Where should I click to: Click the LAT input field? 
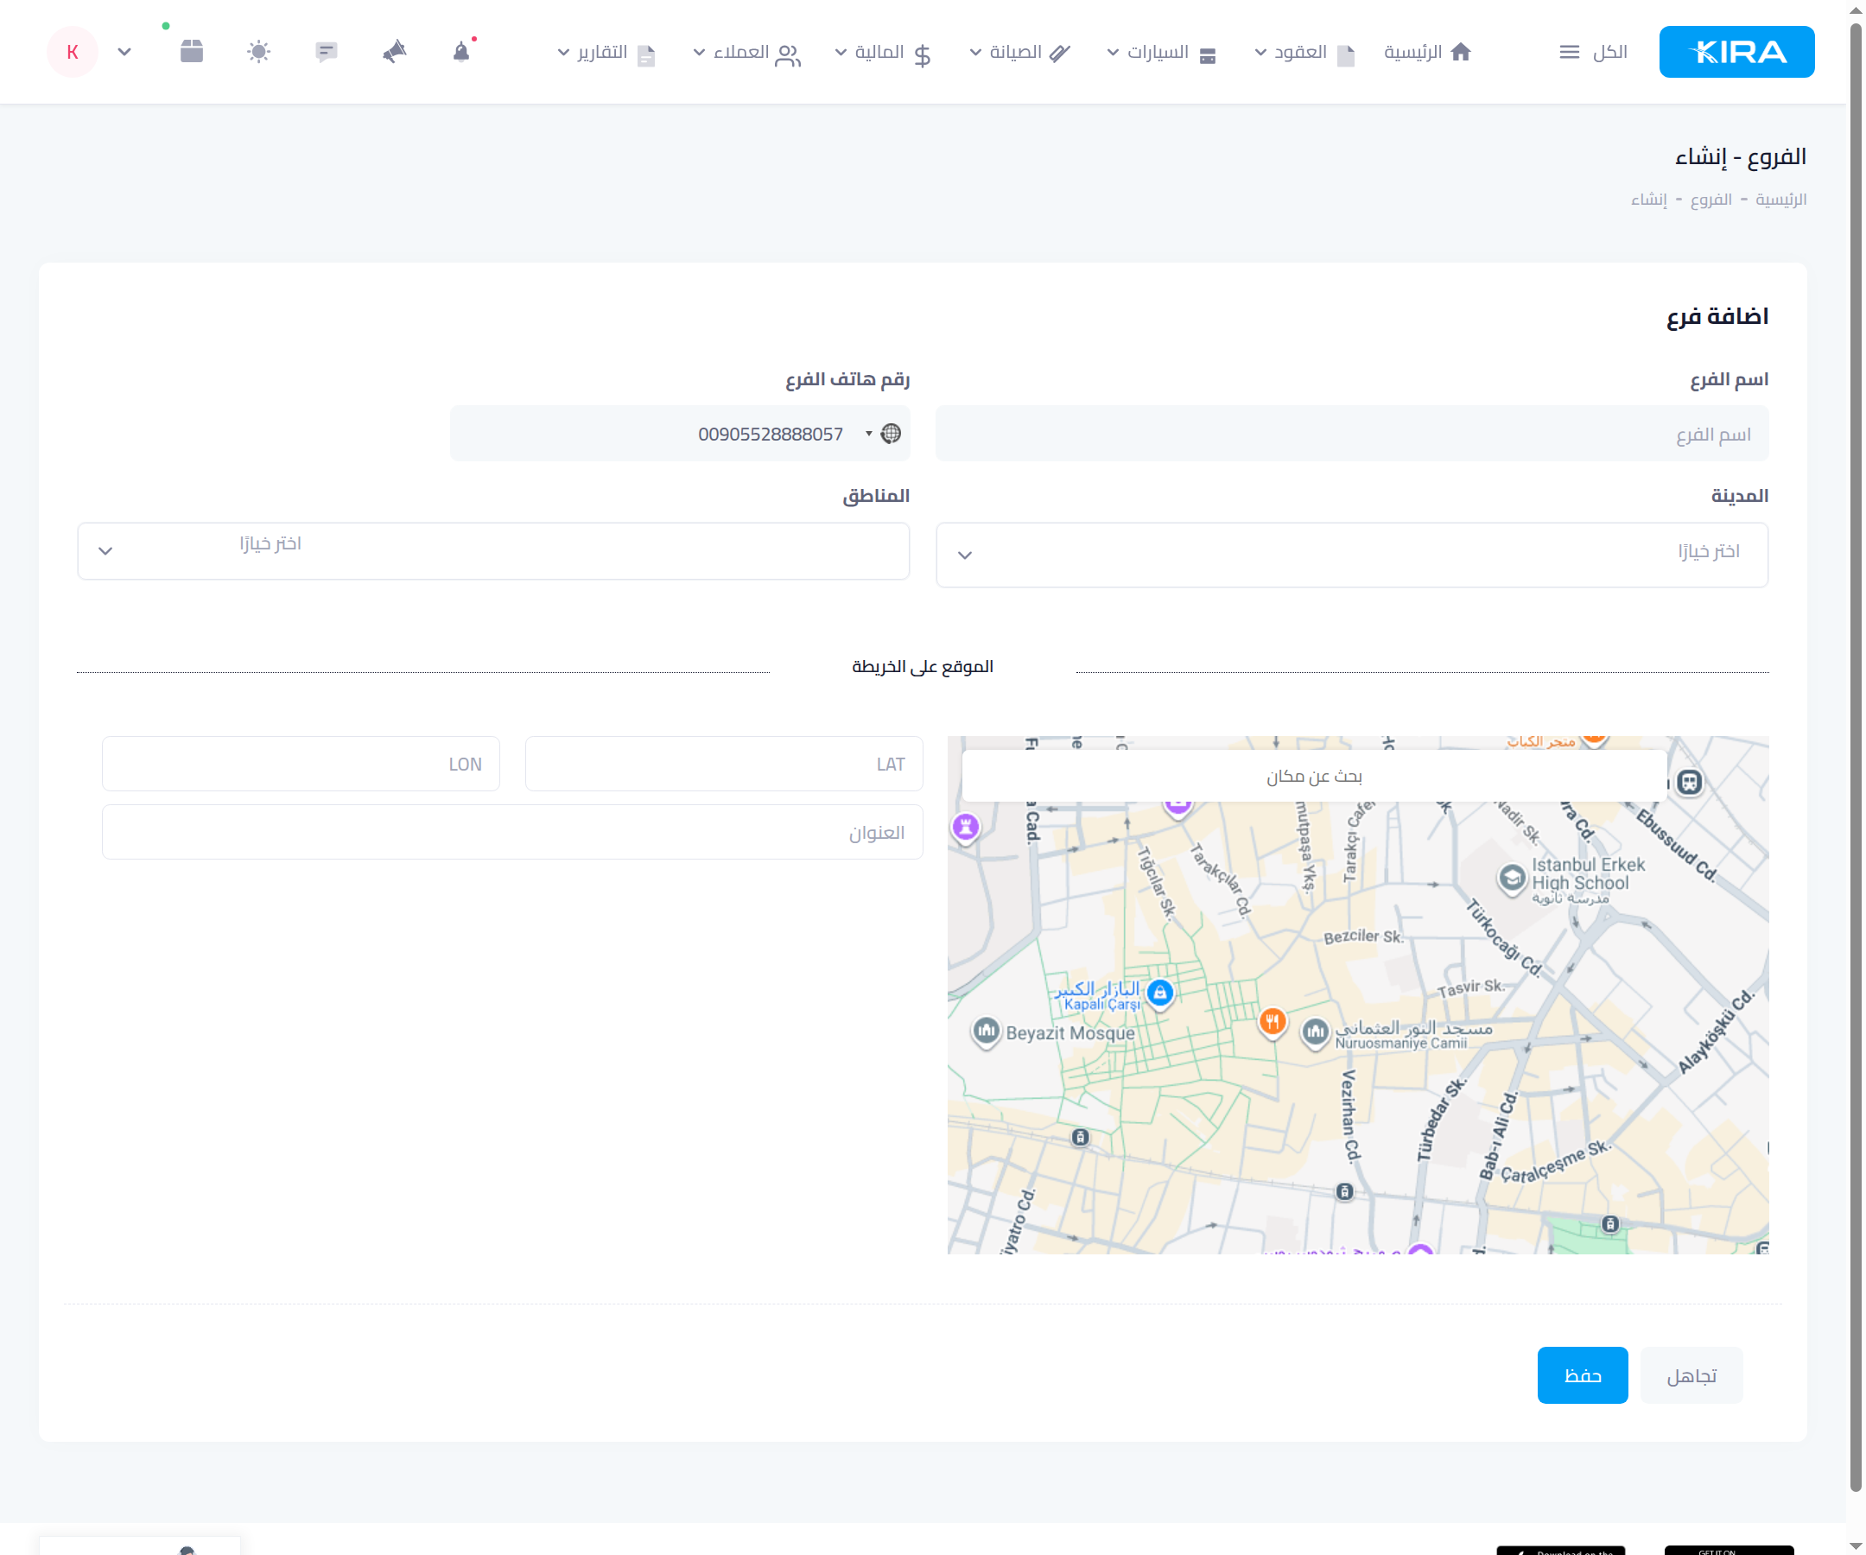[723, 764]
